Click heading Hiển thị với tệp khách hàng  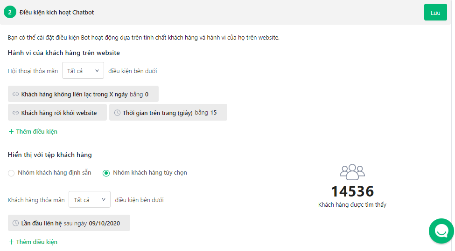pyautogui.click(x=49, y=155)
